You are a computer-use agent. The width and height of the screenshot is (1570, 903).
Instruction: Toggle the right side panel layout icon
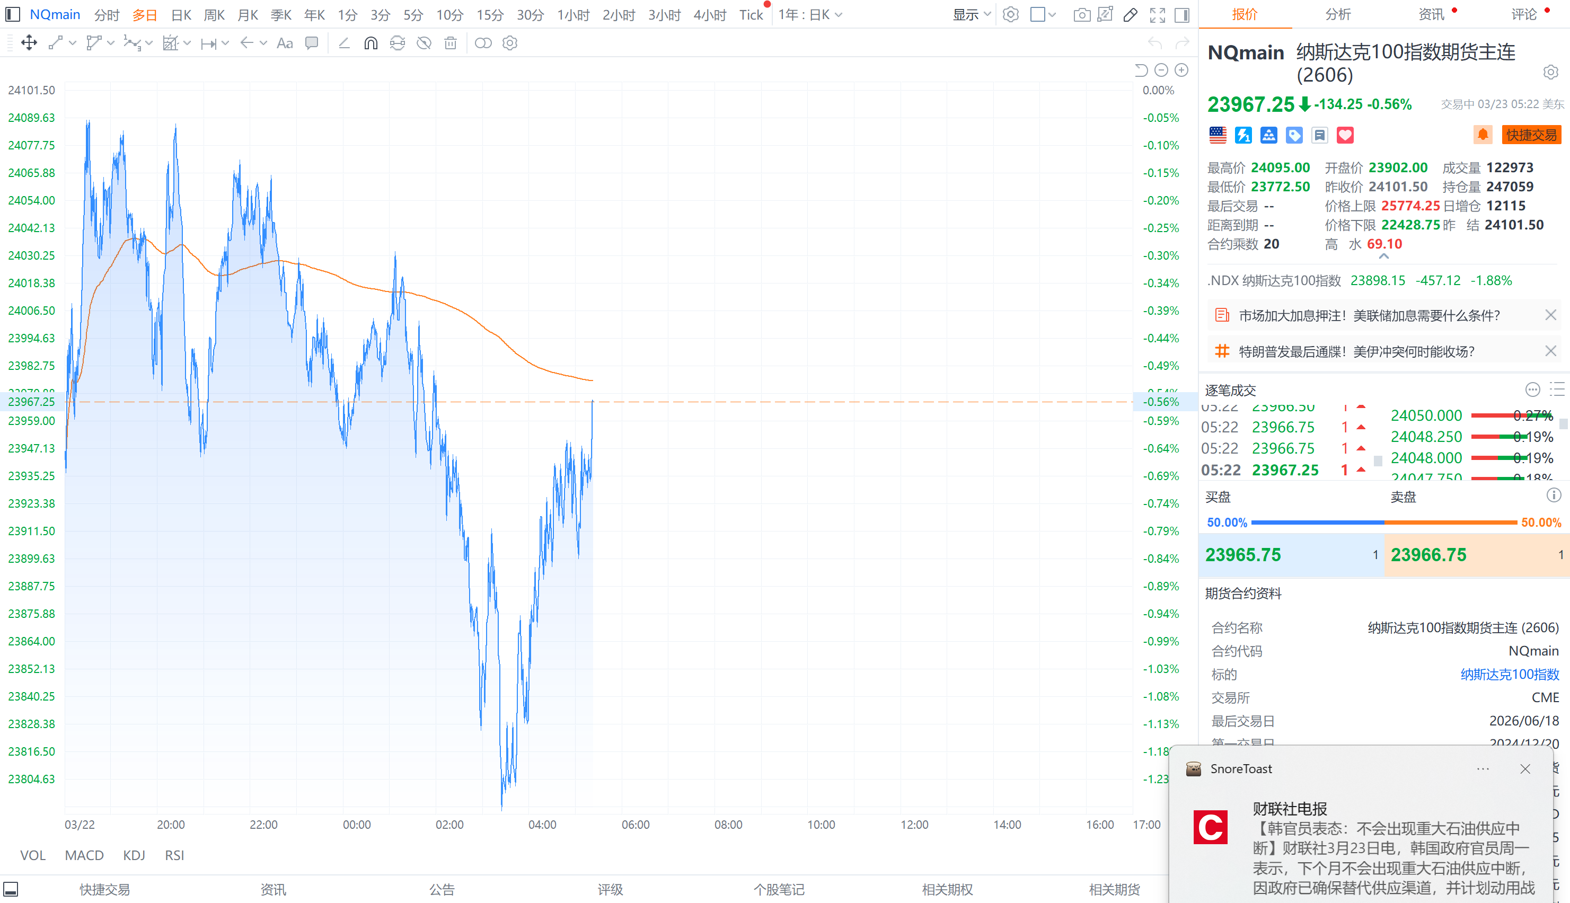point(1183,15)
